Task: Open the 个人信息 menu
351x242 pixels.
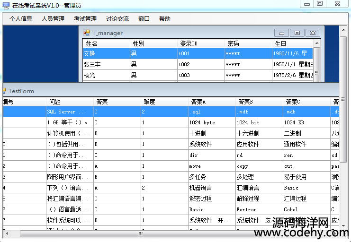Action: click(21, 19)
